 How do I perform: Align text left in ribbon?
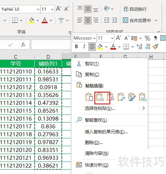click(x=80, y=20)
